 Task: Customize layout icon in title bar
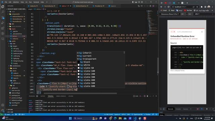(x=142, y=2)
